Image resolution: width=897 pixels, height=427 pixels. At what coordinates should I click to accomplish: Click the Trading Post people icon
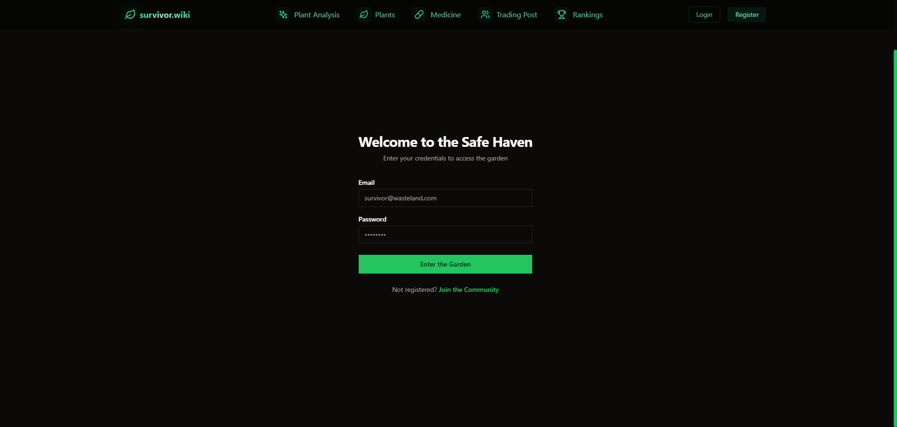(x=485, y=15)
